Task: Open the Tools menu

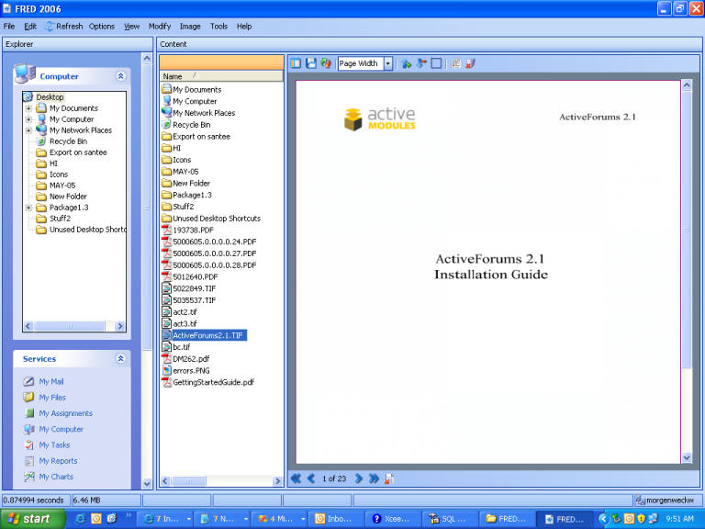Action: point(218,27)
